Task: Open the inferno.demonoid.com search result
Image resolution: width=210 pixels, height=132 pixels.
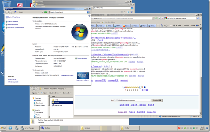Action: click(113, 38)
